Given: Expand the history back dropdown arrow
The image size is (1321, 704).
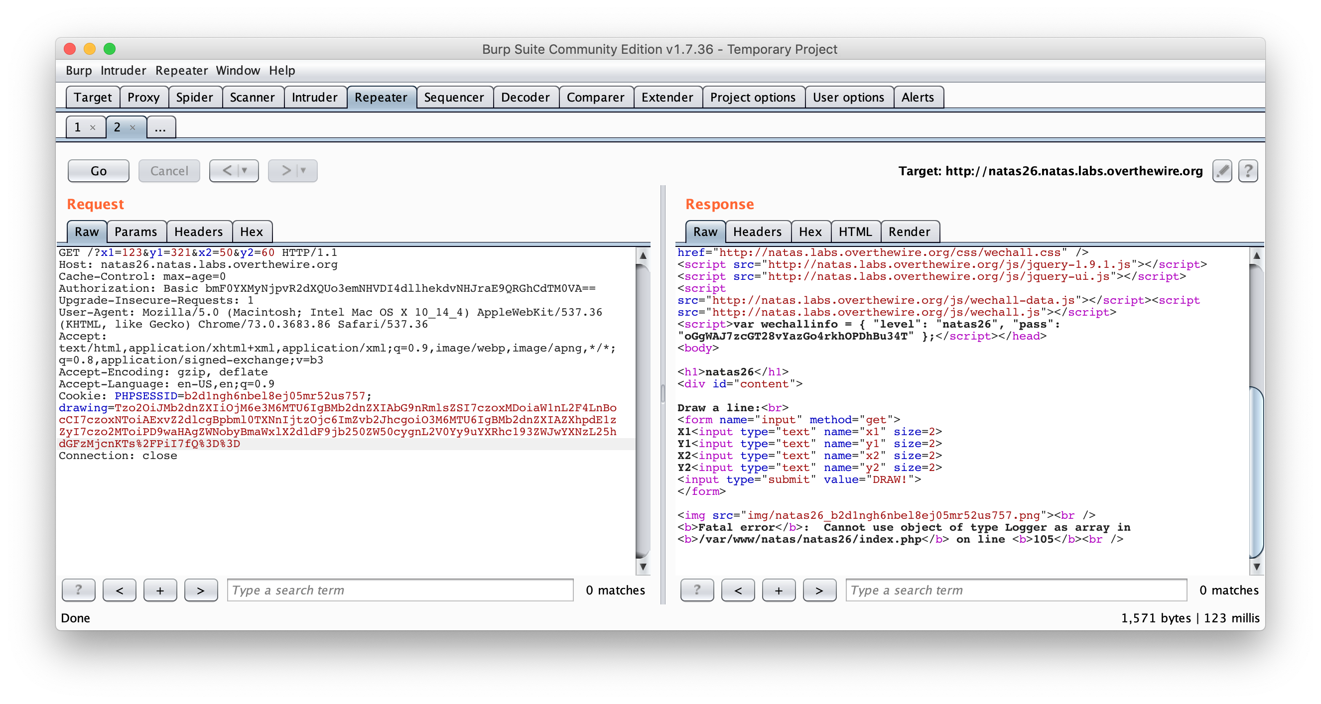Looking at the screenshot, I should (245, 171).
